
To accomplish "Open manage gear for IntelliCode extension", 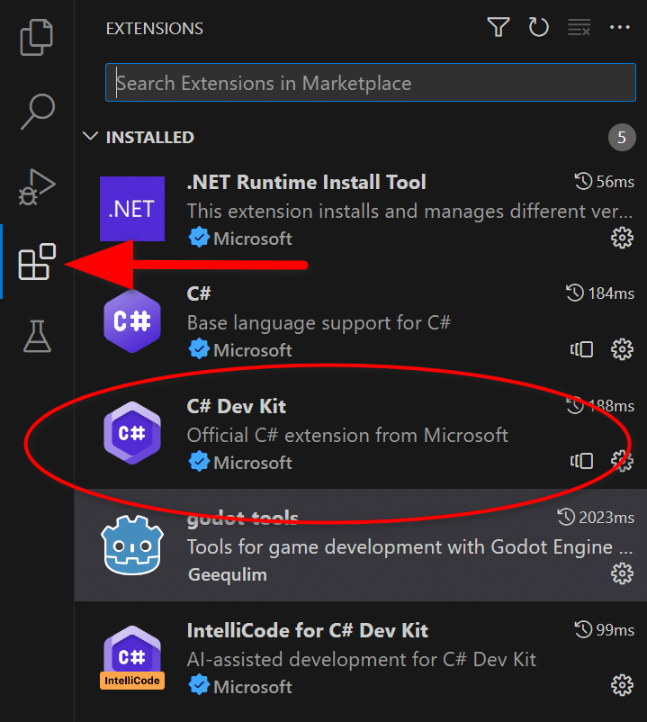I will (x=622, y=685).
